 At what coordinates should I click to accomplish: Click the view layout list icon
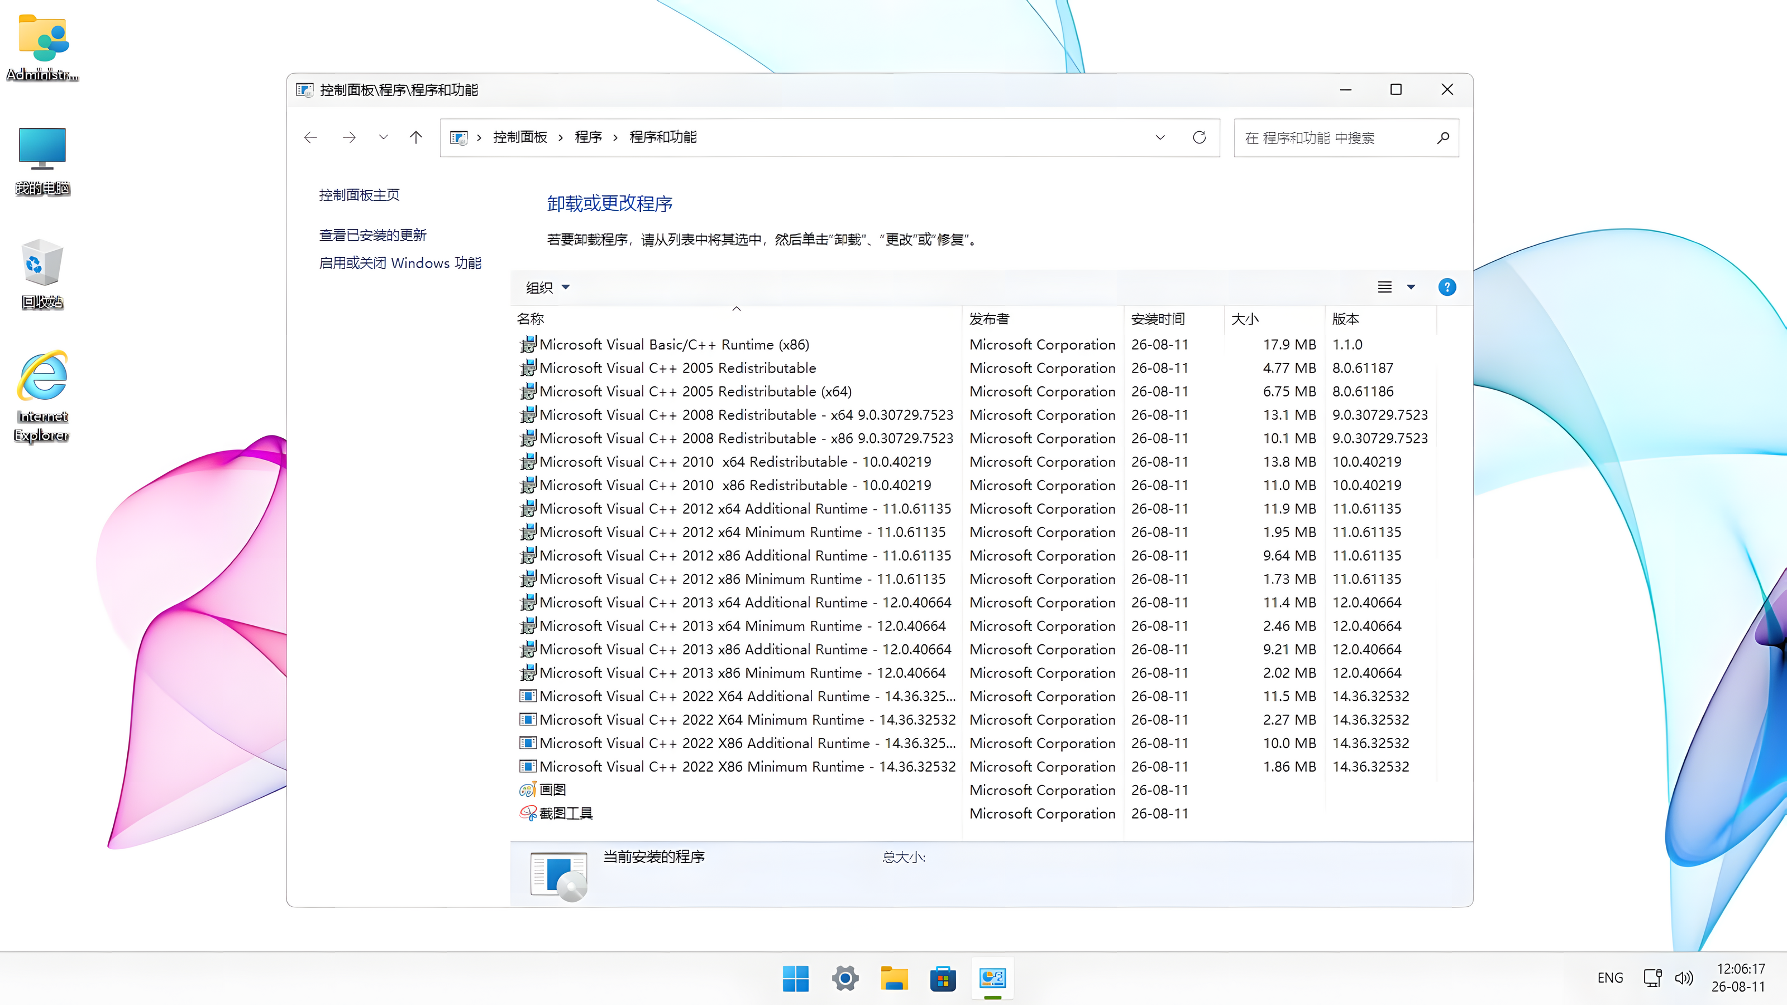1385,287
